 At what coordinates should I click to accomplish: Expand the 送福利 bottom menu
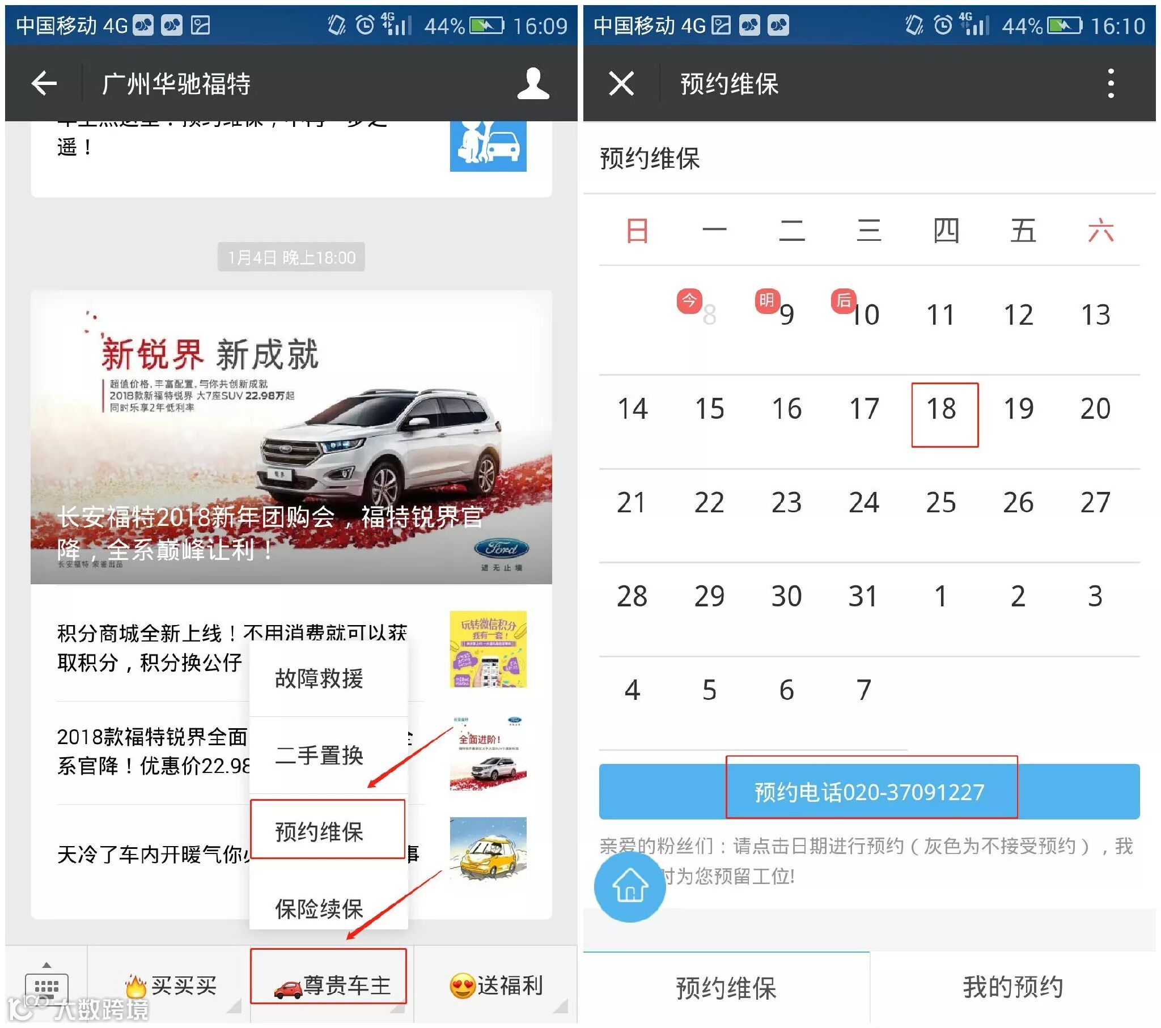pos(496,986)
